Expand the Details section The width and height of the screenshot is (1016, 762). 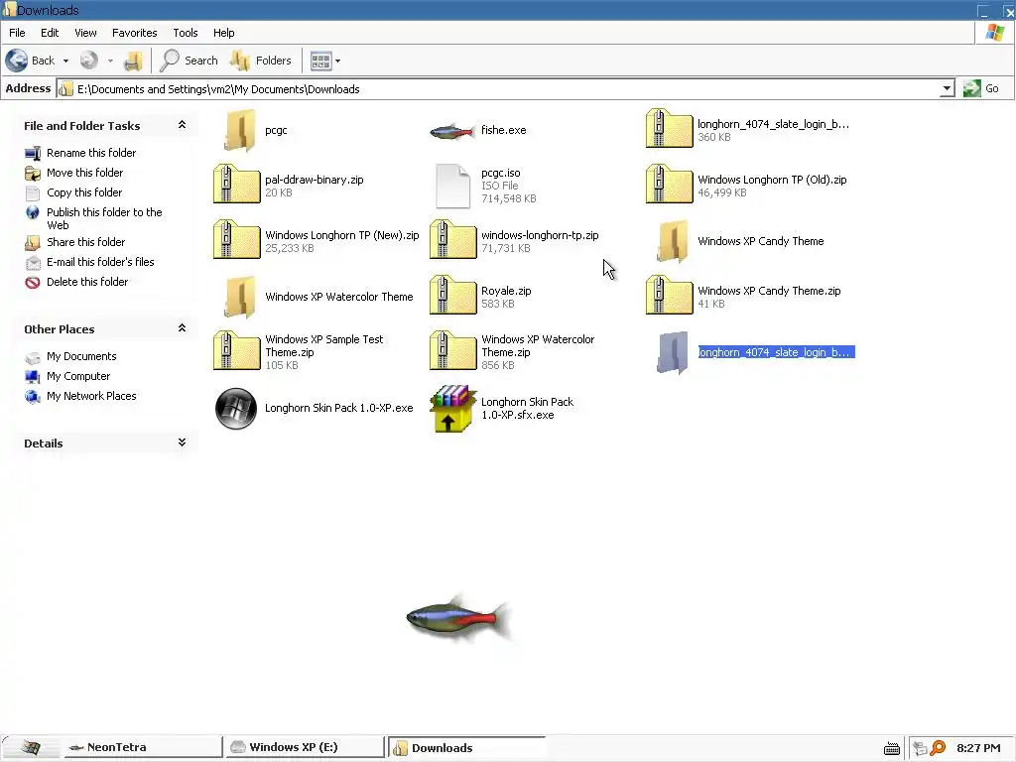coord(183,443)
